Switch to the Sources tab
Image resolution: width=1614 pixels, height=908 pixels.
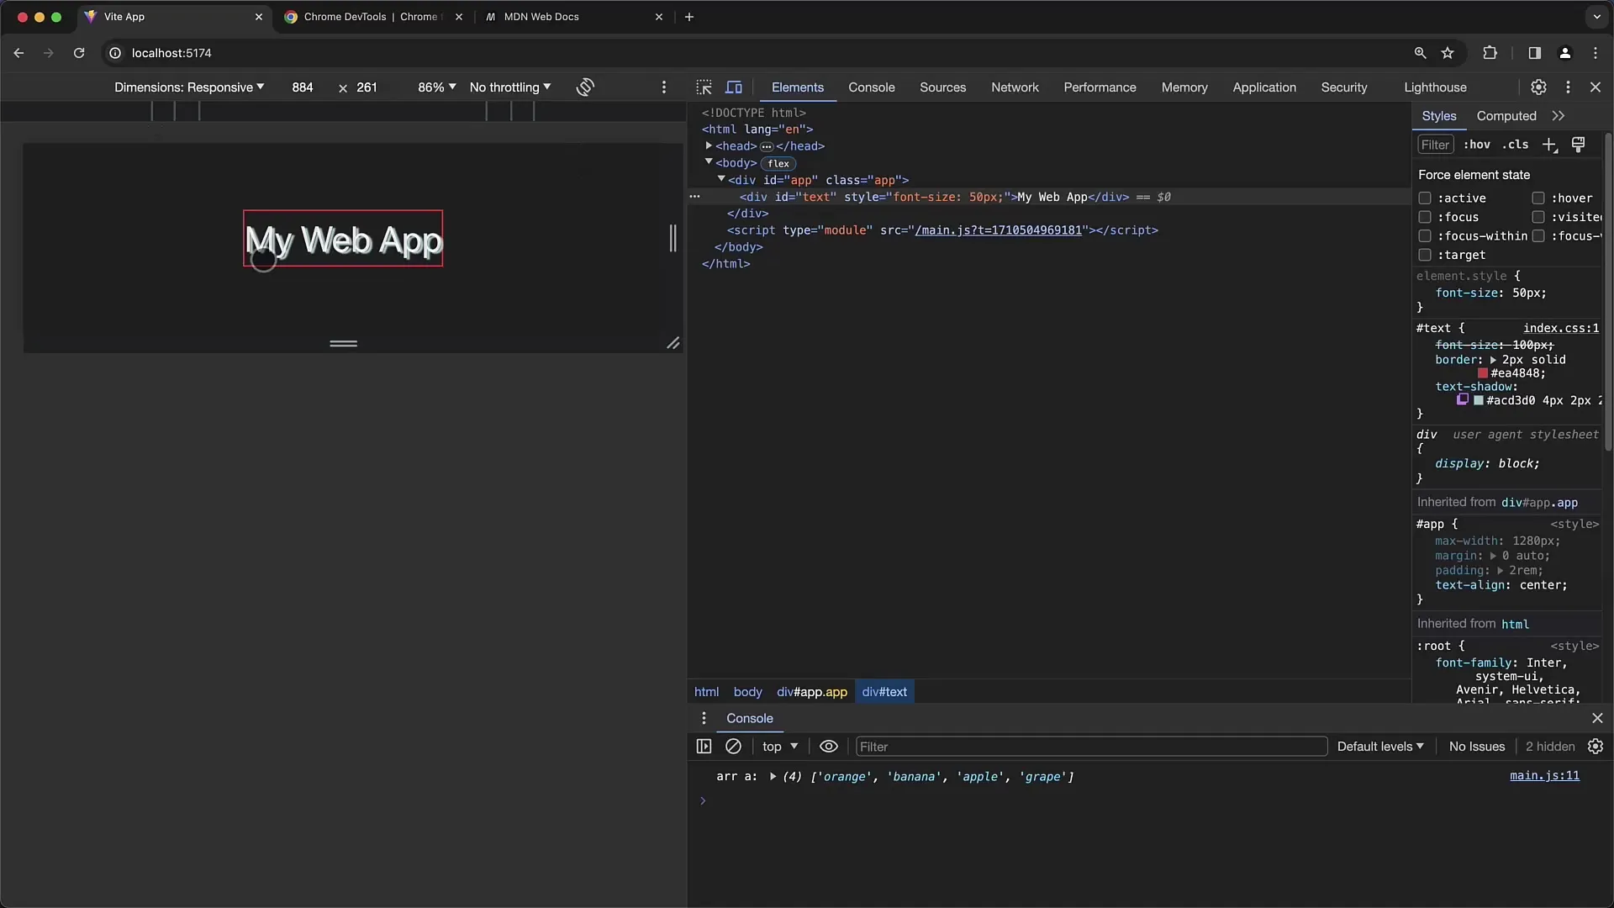click(x=942, y=87)
